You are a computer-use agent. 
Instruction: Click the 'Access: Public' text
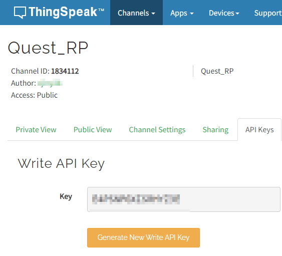click(x=35, y=95)
